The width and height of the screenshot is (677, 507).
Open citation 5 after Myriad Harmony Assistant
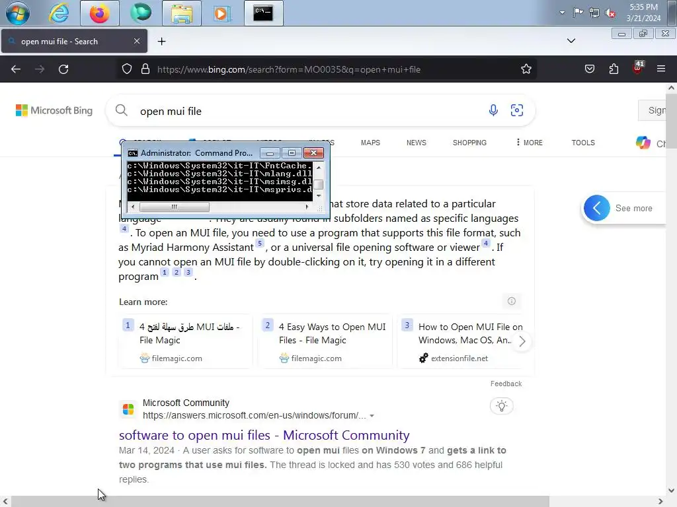259,243
